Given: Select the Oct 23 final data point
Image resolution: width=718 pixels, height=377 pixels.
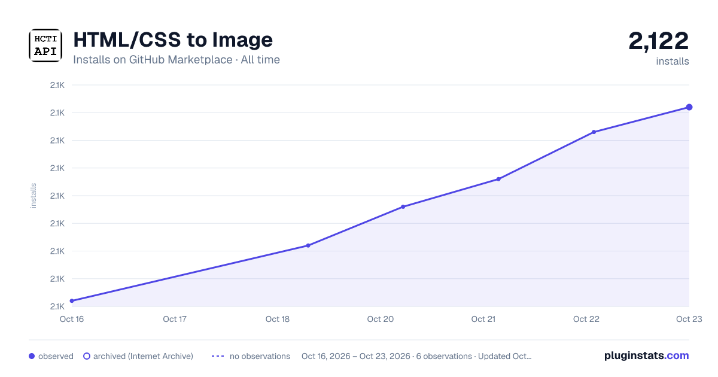Looking at the screenshot, I should click(689, 107).
